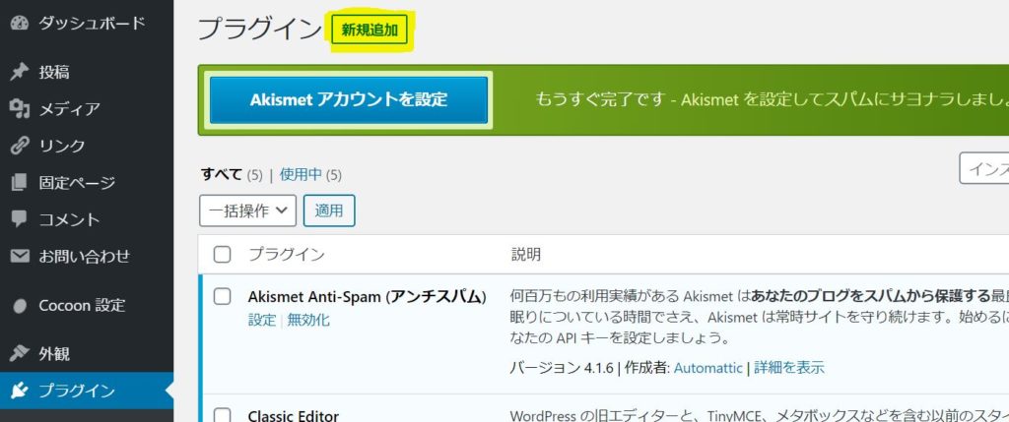This screenshot has height=422, width=1009.
Task: Click the Dashboard gauge icon
Action: tap(20, 24)
